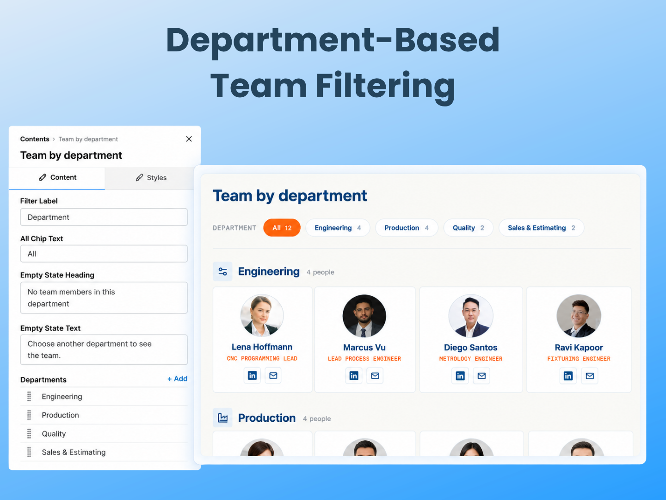Filter team by Production chip
666x500 pixels.
click(407, 228)
